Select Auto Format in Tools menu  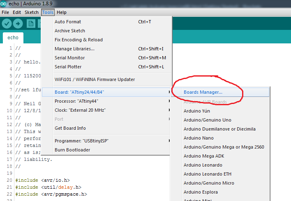(106, 22)
